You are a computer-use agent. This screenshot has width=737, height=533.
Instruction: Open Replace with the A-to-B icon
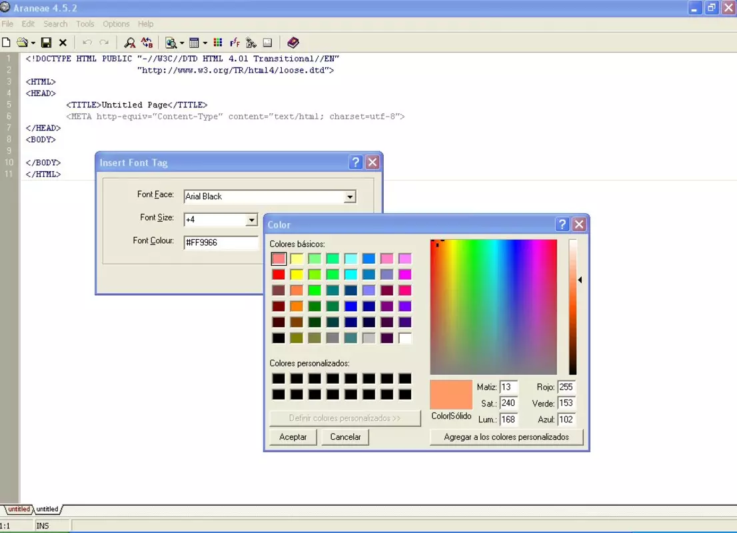click(x=147, y=43)
